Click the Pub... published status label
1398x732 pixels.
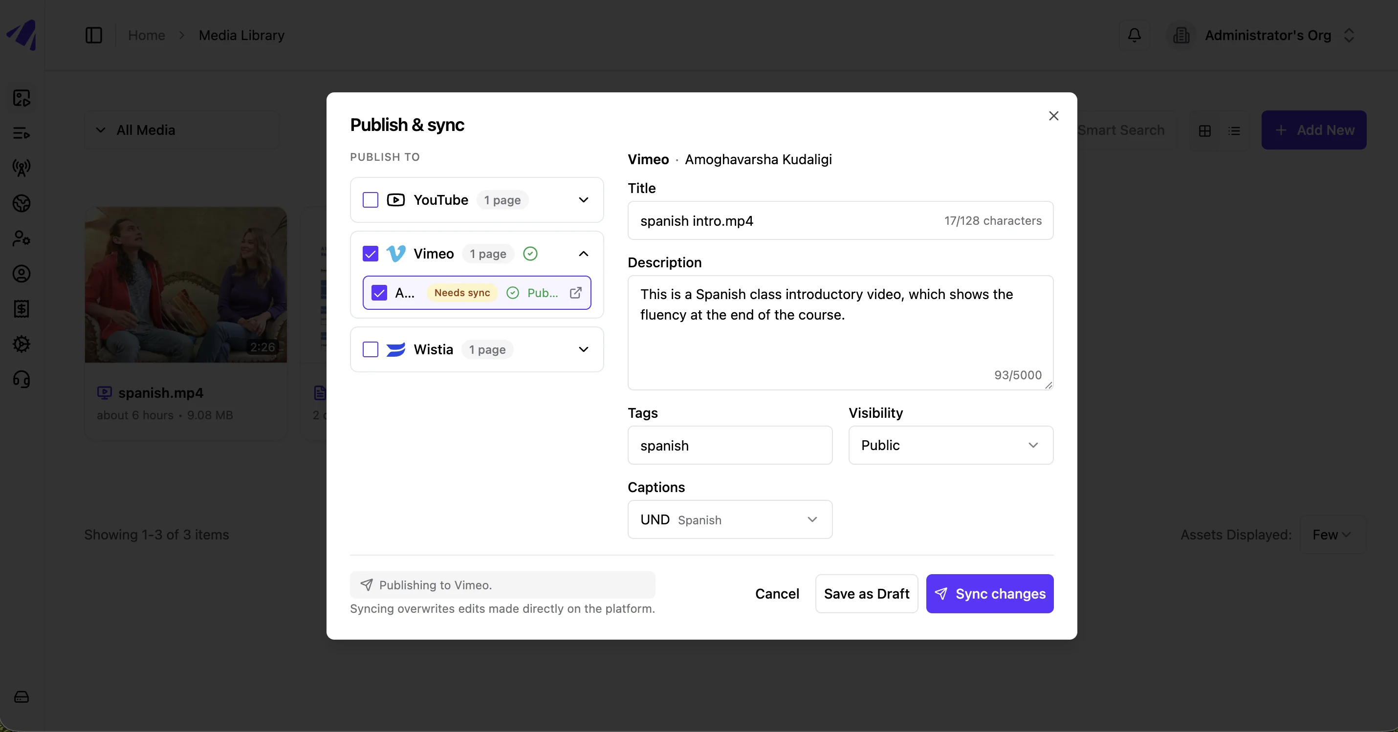tap(542, 293)
